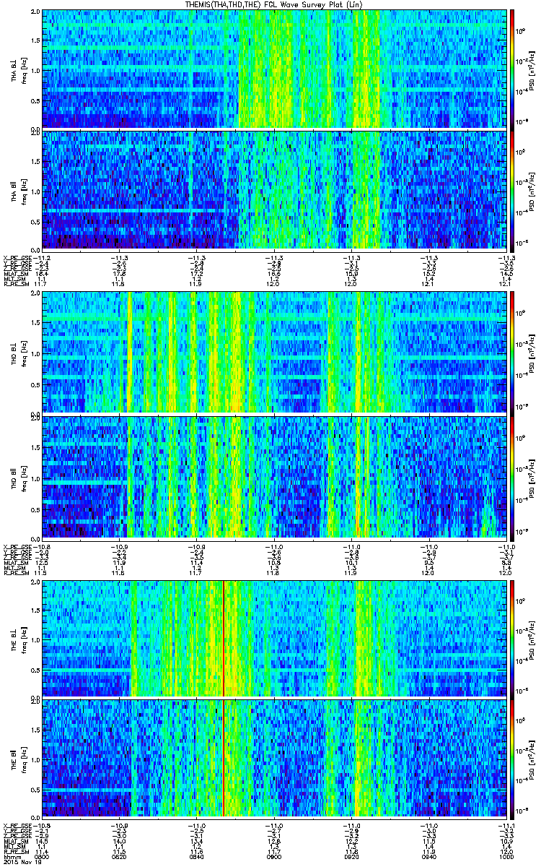Click the 0820 time tick label

pyautogui.click(x=119, y=855)
